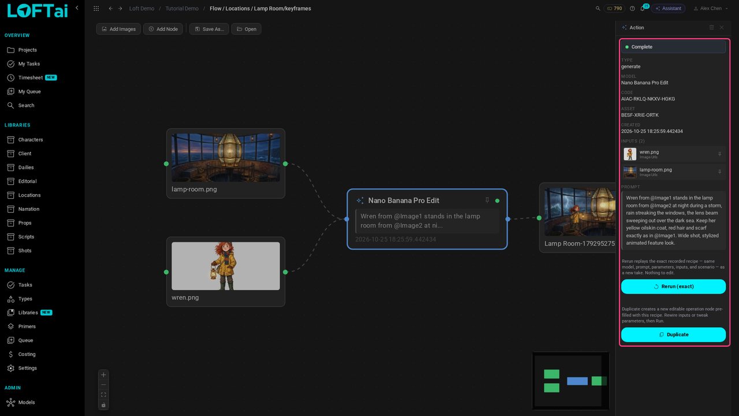Open the Assistant panel
This screenshot has width=739, height=416.
[668, 9]
